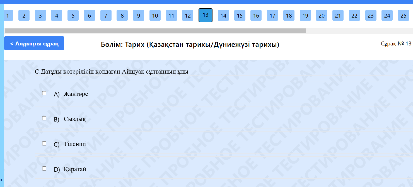The height and width of the screenshot is (187, 413).
Task: Click the answer text Жантөре
Action: pos(76,94)
